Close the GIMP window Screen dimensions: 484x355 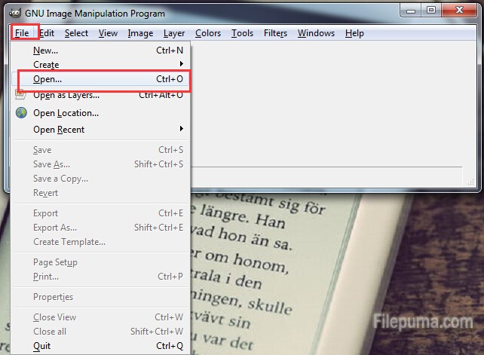coord(458,11)
